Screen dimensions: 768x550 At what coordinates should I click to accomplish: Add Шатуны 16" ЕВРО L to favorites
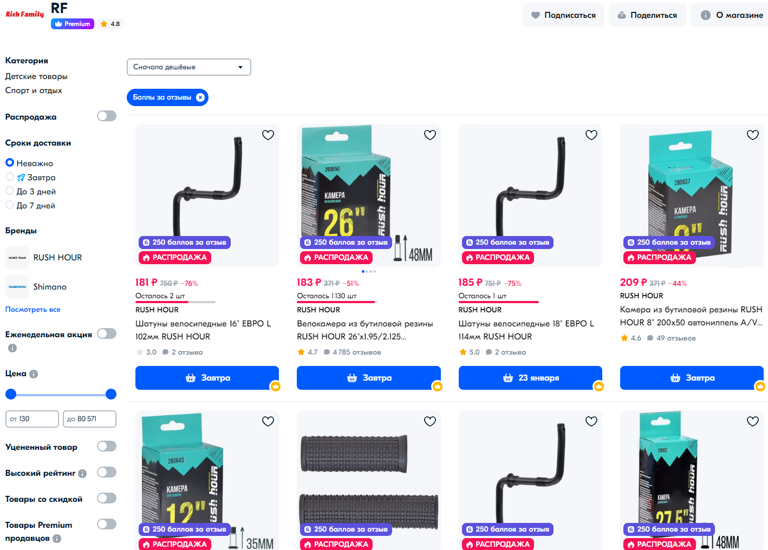coord(268,135)
